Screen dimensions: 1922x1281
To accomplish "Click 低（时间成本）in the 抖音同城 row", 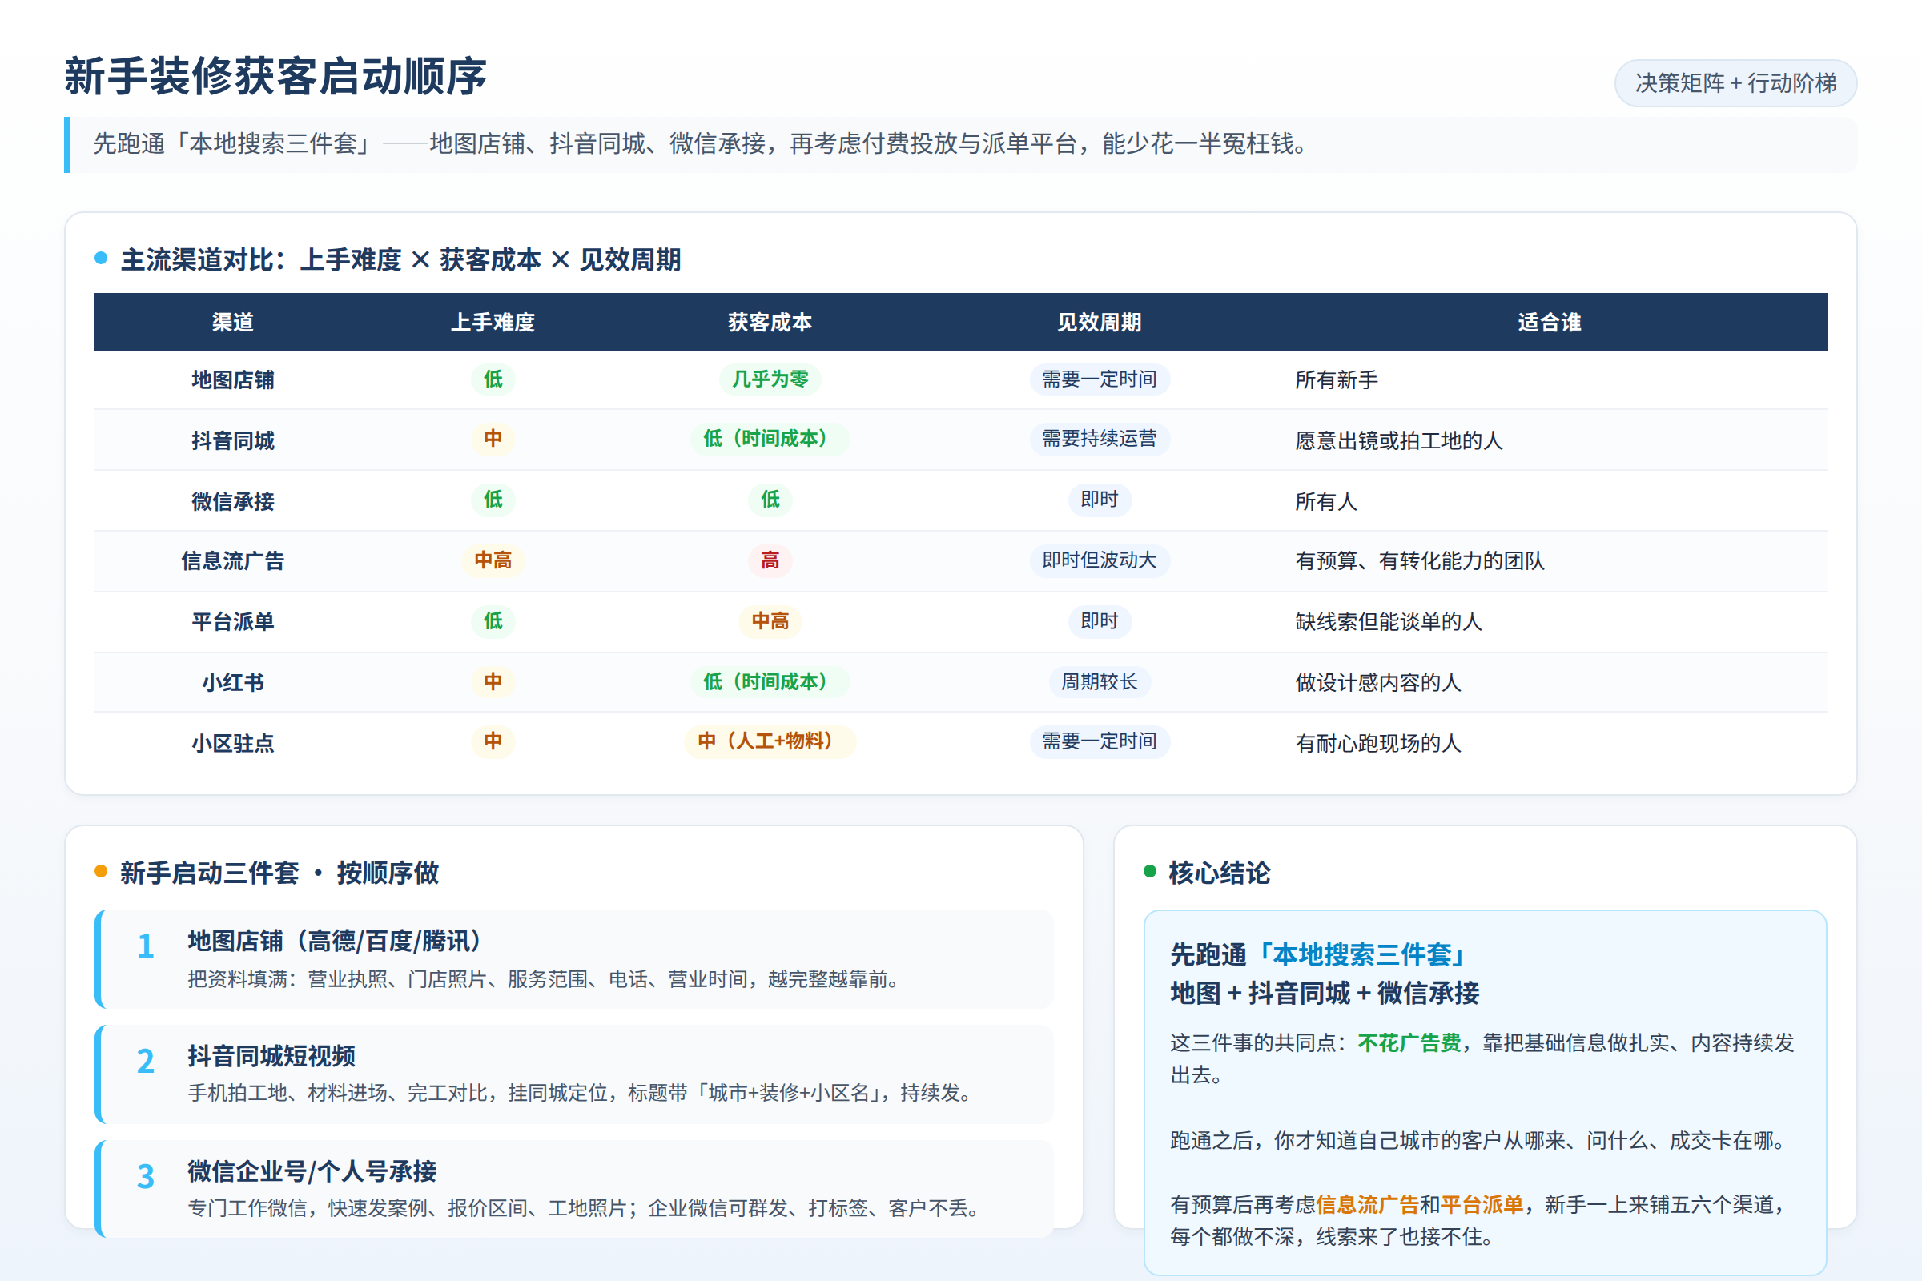I will click(770, 439).
